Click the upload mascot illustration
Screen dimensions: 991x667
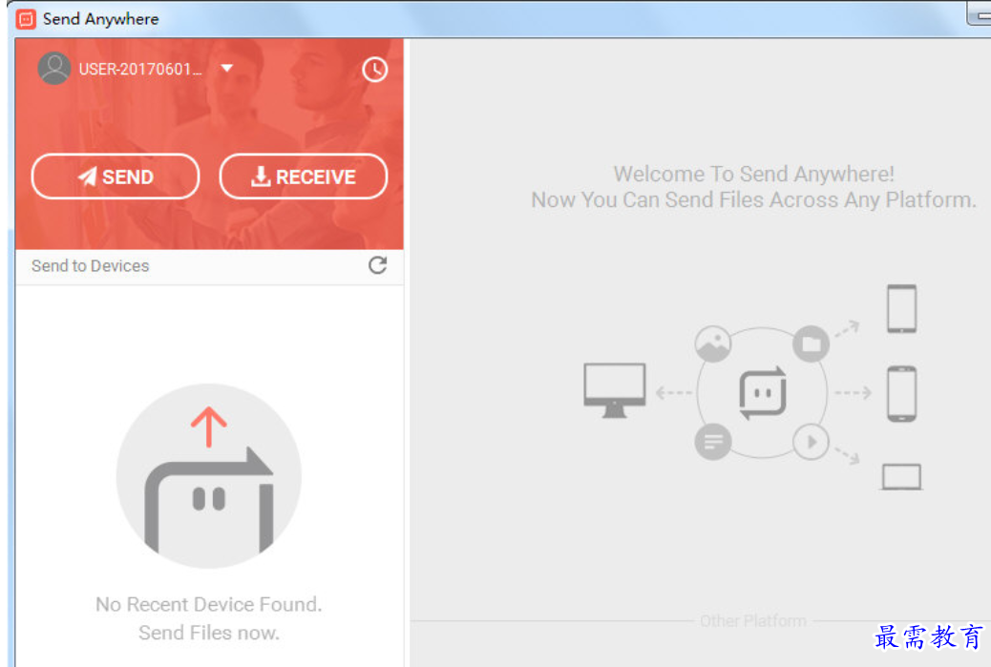208,475
